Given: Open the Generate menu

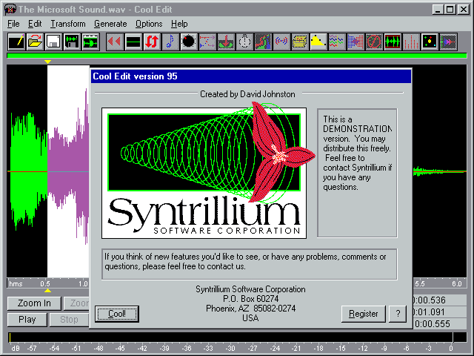Looking at the screenshot, I should (x=110, y=24).
